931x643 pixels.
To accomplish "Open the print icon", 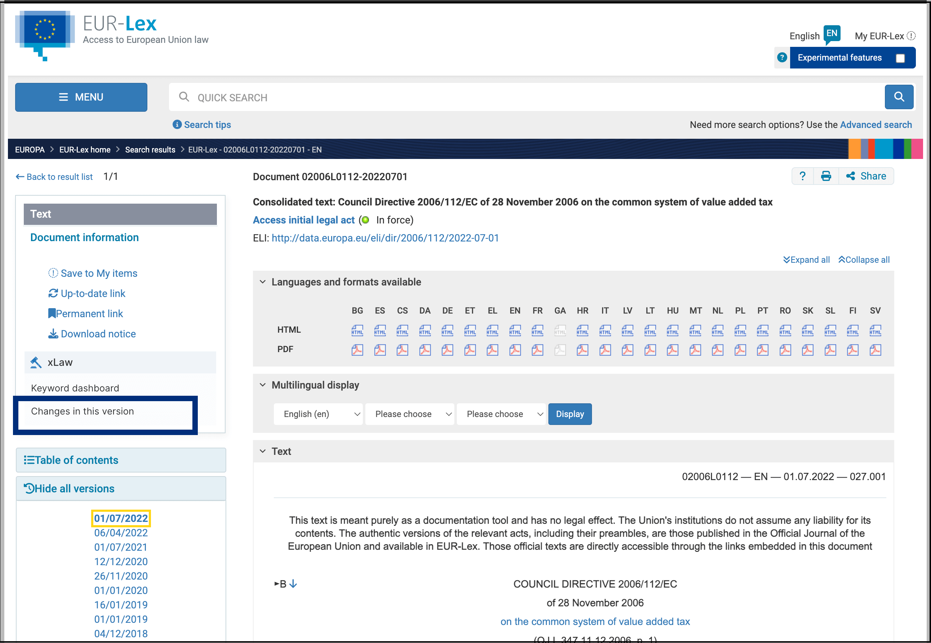I will coord(825,177).
